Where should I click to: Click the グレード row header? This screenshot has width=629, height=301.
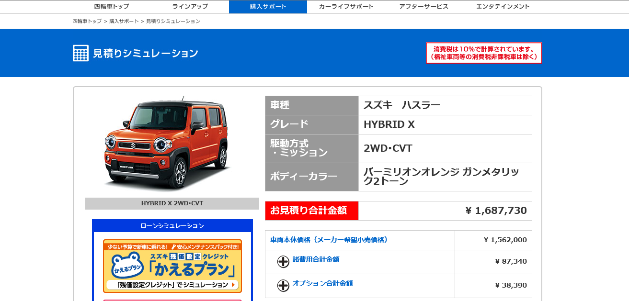pyautogui.click(x=312, y=124)
